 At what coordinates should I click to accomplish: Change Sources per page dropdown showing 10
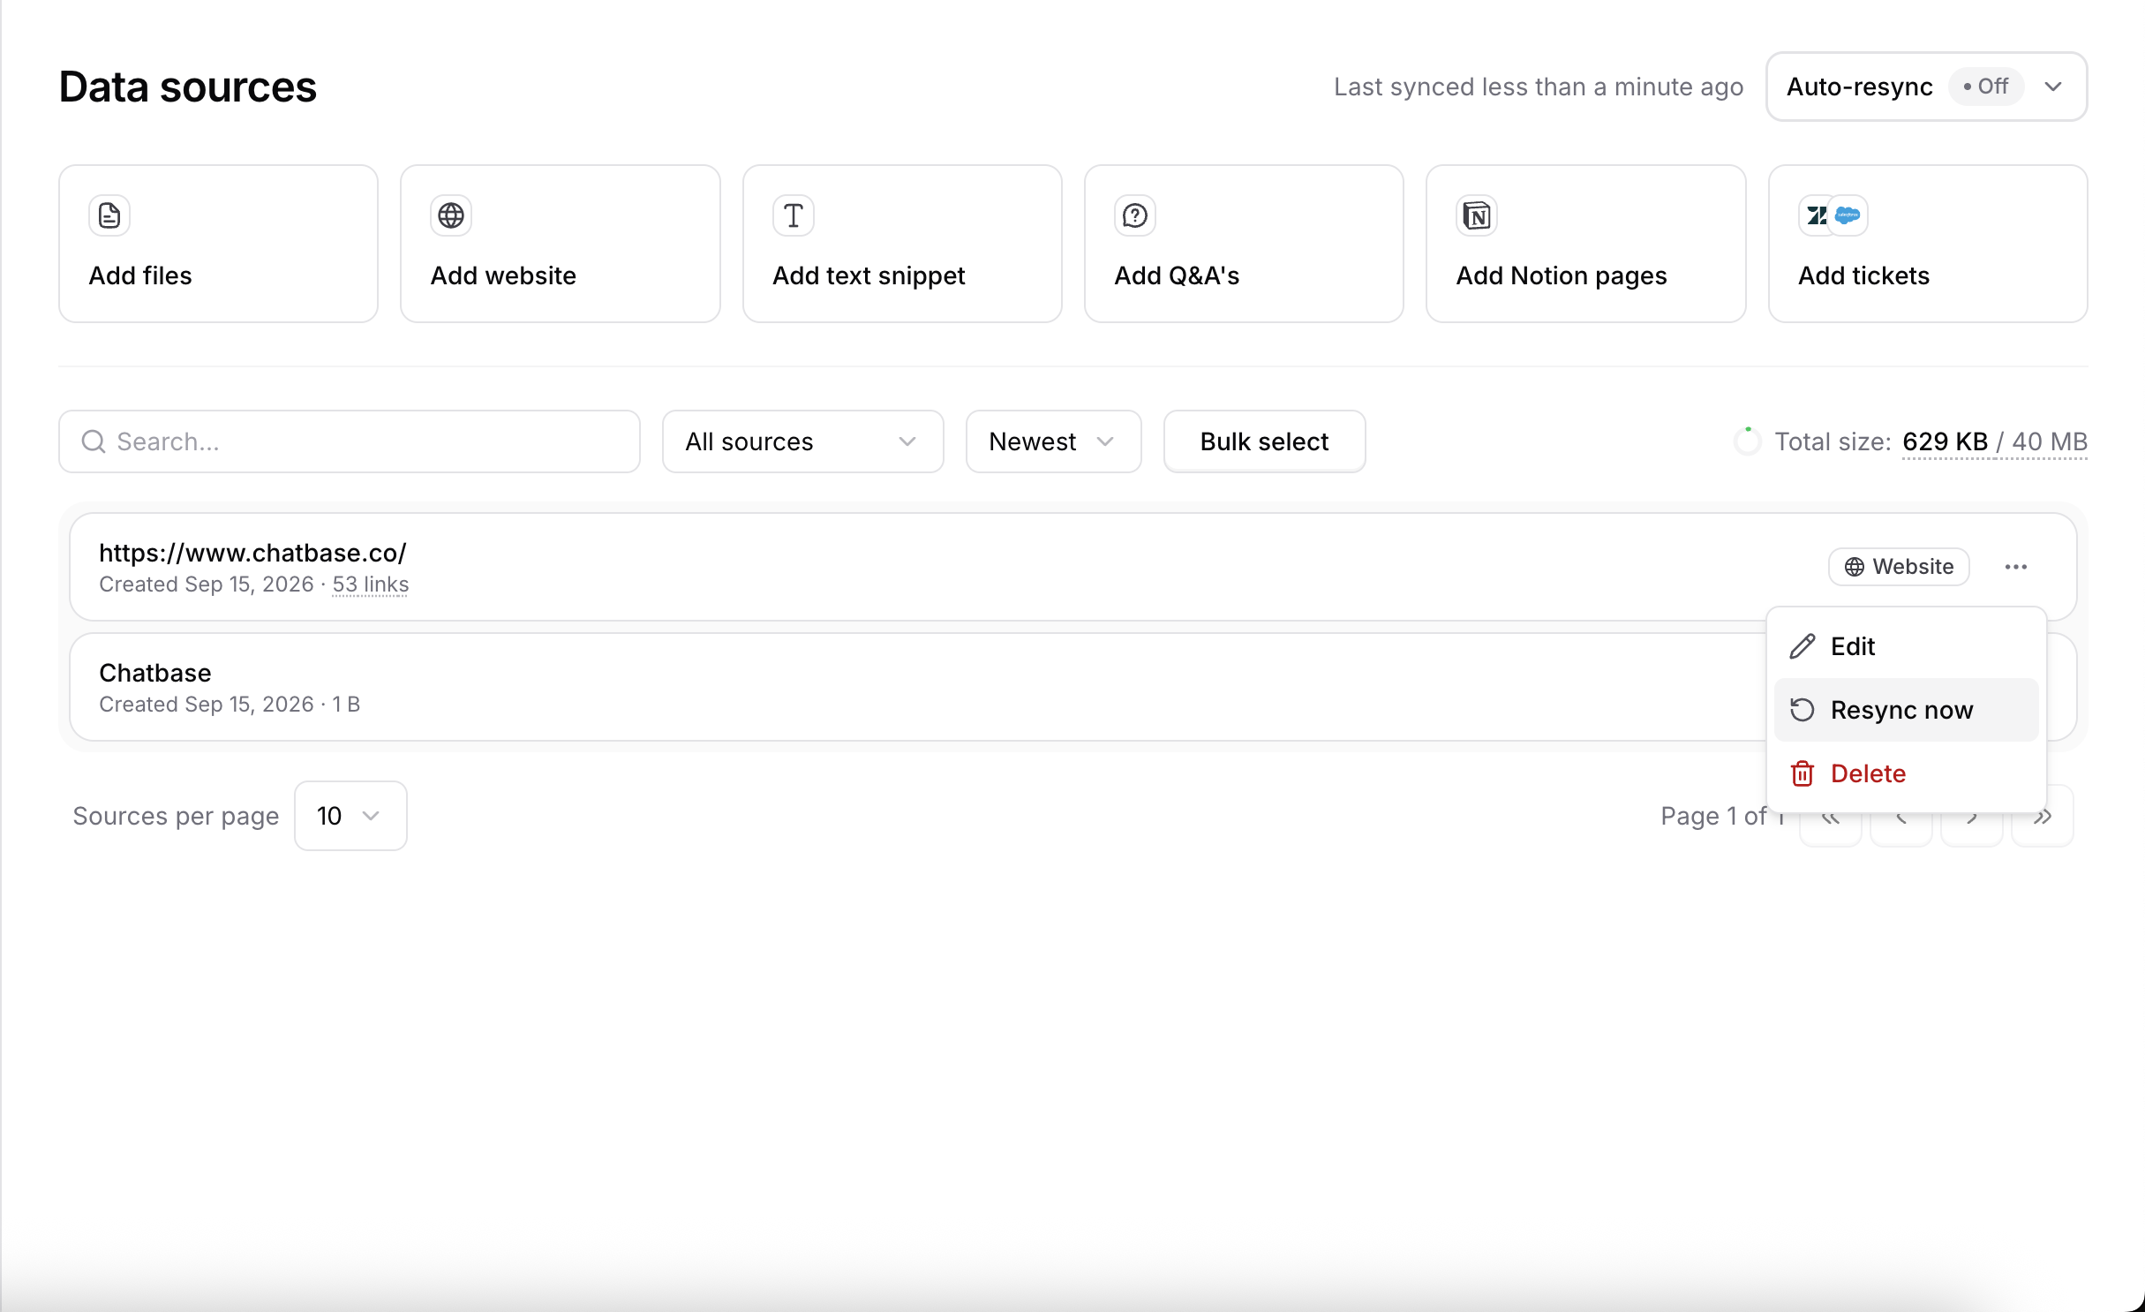point(350,816)
